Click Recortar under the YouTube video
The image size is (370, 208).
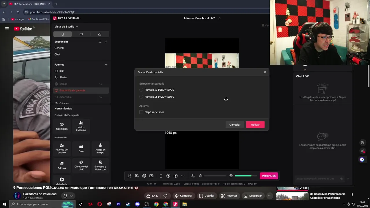[x=229, y=196]
